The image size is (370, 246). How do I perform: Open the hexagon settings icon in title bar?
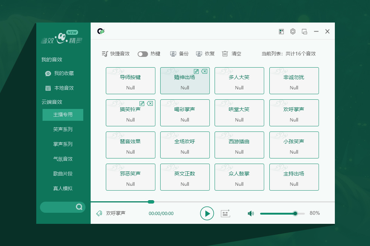(293, 31)
